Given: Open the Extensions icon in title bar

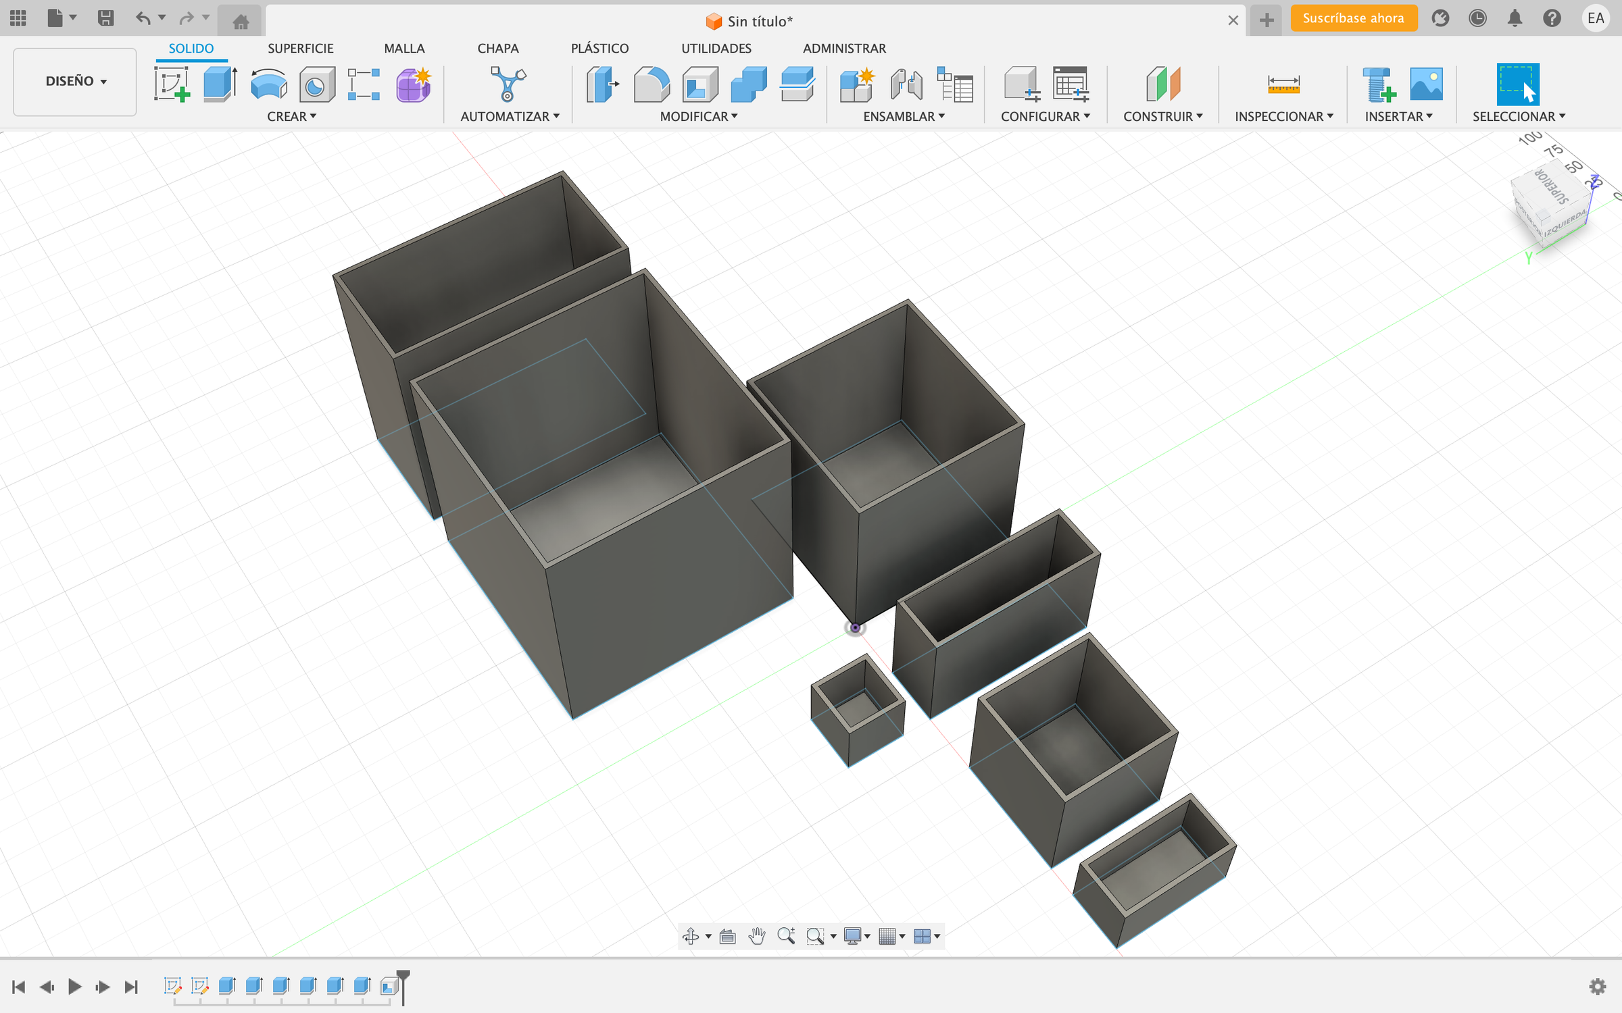Looking at the screenshot, I should pyautogui.click(x=1440, y=18).
